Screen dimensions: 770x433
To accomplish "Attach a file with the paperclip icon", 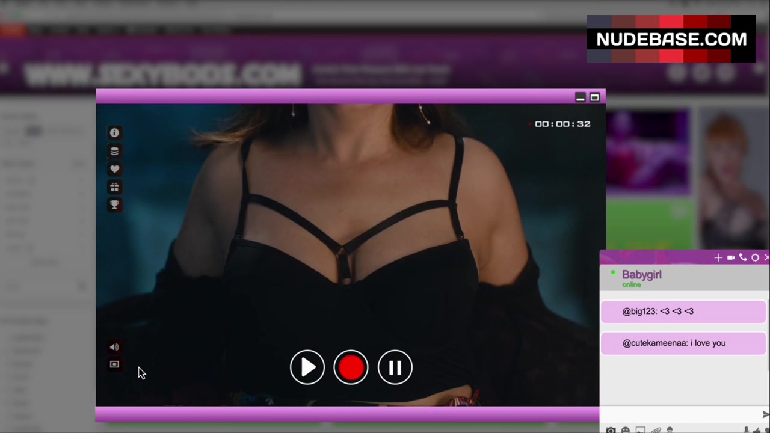I will click(x=656, y=430).
